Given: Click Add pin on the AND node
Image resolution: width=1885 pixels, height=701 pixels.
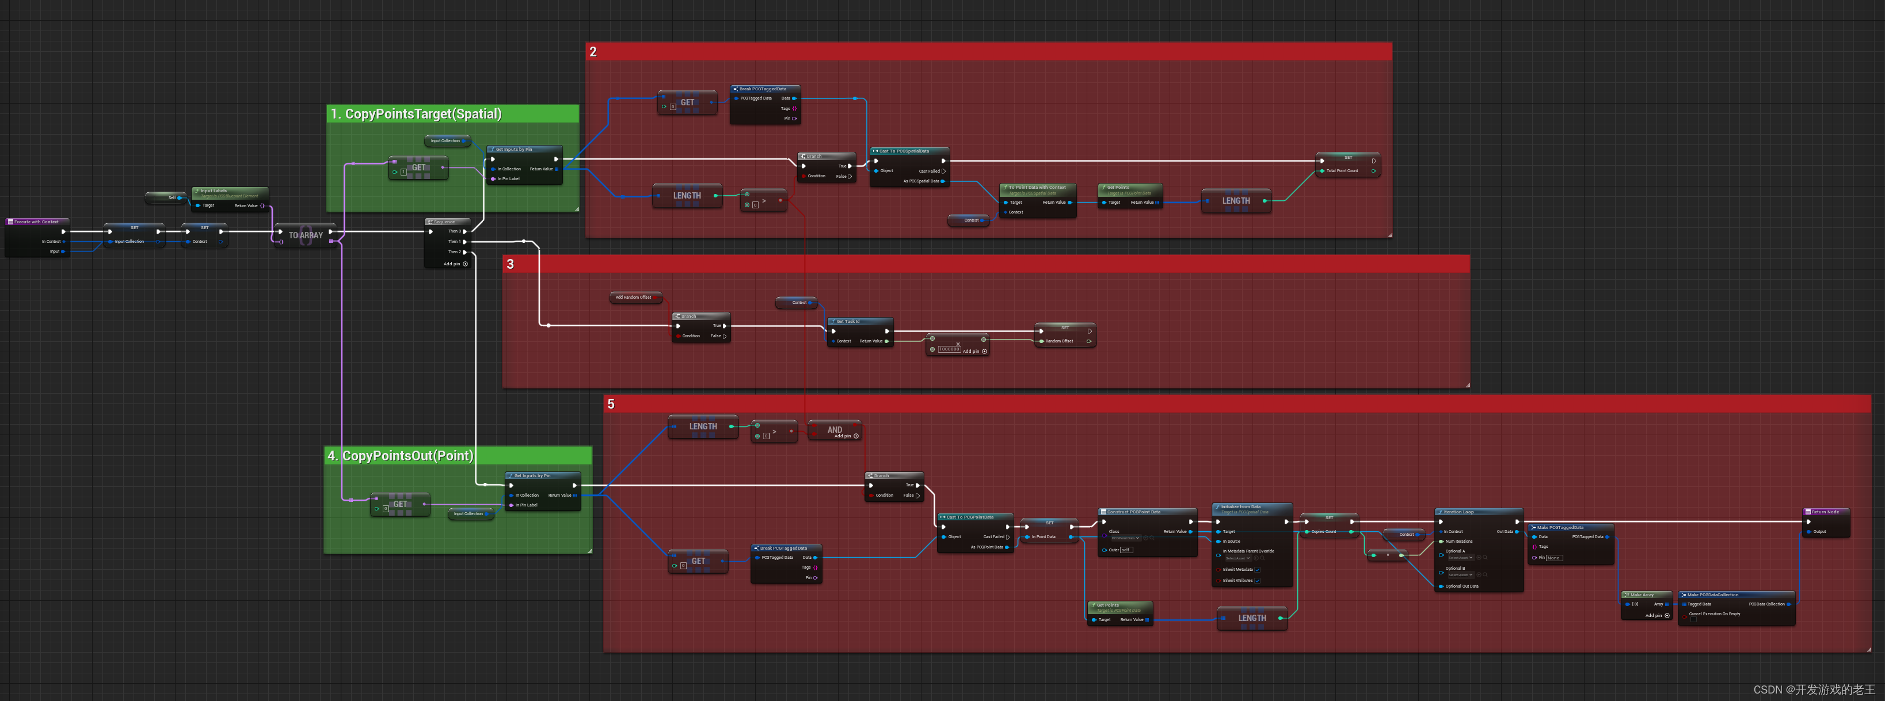Looking at the screenshot, I should pyautogui.click(x=847, y=436).
